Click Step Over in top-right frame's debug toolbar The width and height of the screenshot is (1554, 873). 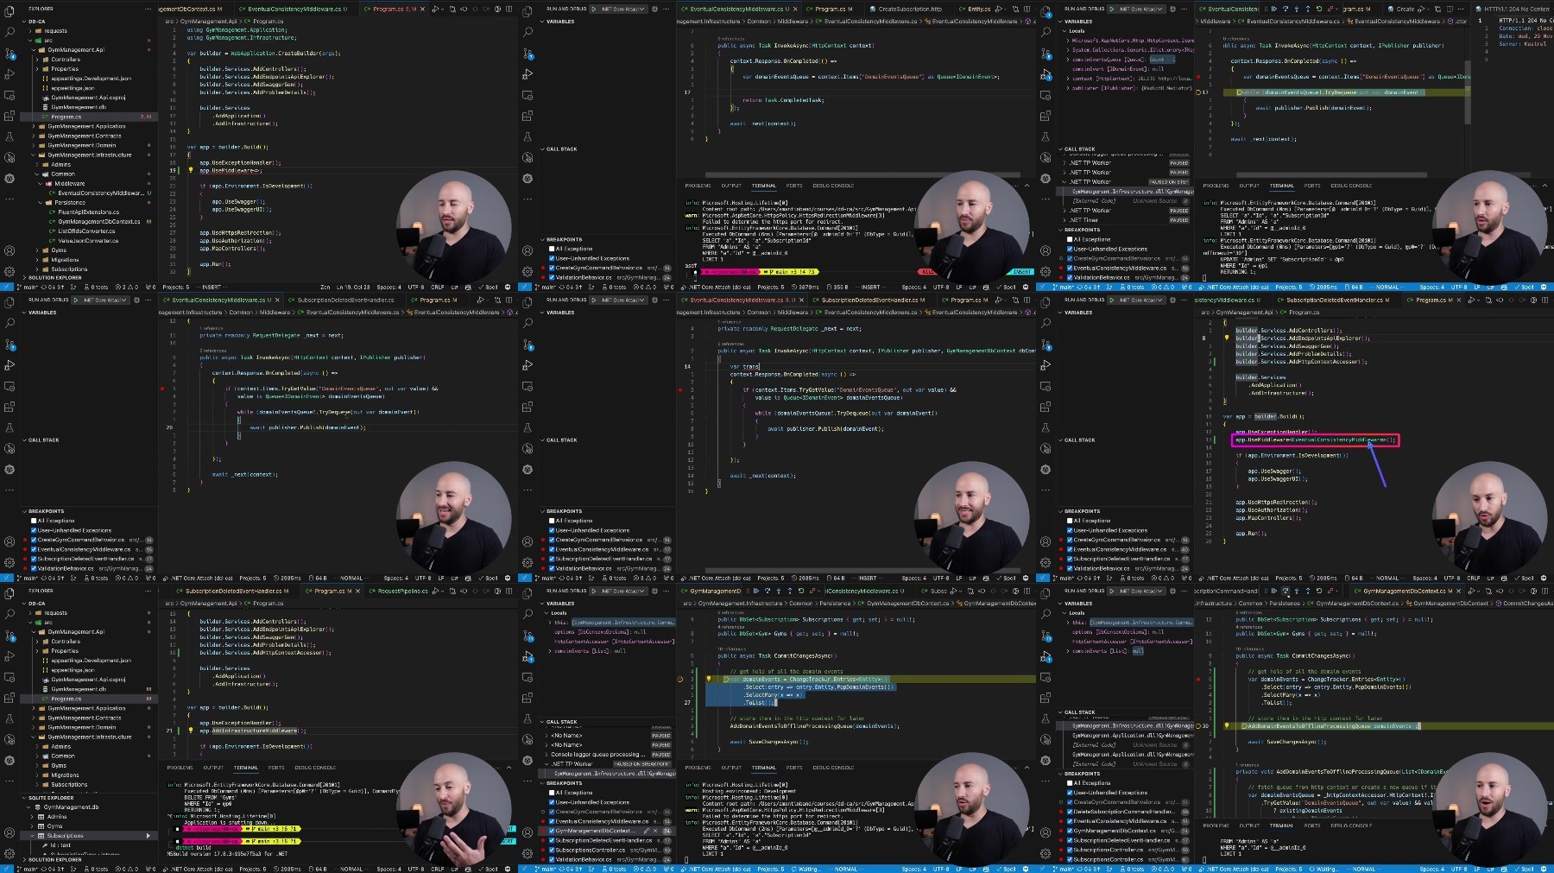(x=1286, y=9)
